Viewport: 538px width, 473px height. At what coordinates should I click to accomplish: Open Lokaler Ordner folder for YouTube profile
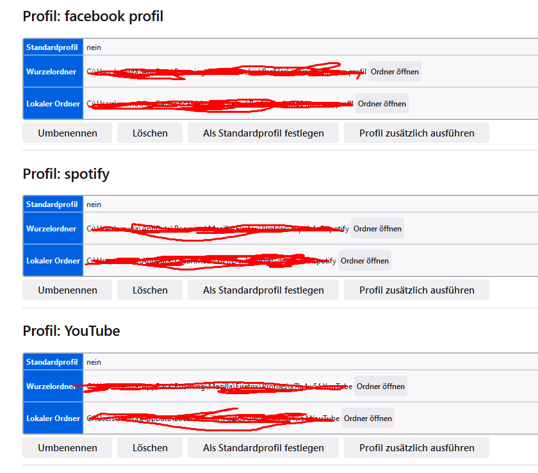[368, 418]
